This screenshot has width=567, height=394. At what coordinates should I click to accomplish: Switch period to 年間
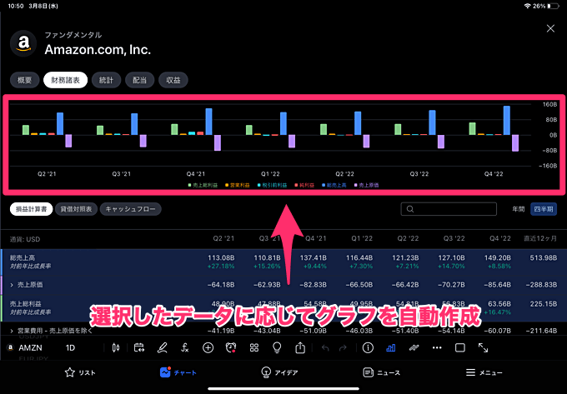518,209
